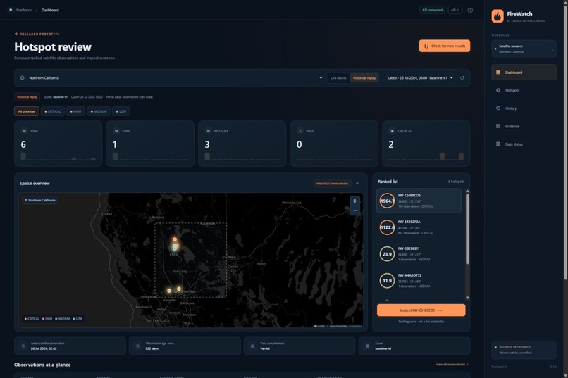Select hotspot FW-C5169CD5 in ranked list
Screen dimensions: 568x378
419,201
